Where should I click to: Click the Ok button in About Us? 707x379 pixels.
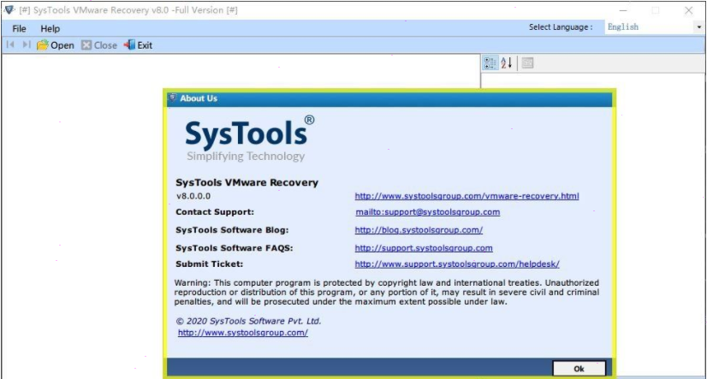point(579,369)
